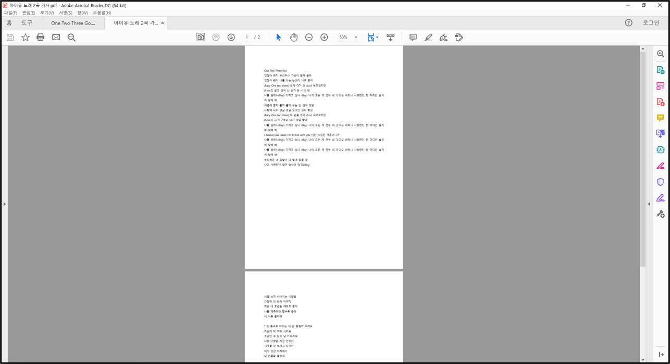The width and height of the screenshot is (670, 364).
Task: Enable scrolling mode with the keyboard-arrow icon
Action: point(391,37)
